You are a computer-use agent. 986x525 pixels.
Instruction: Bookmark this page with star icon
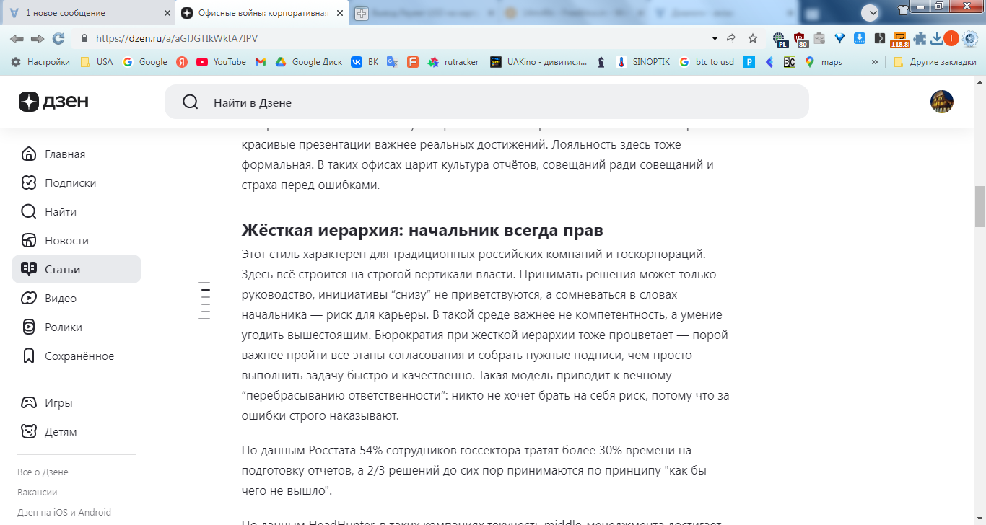click(753, 38)
